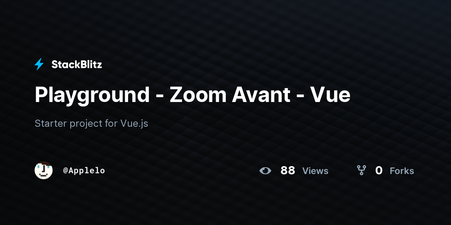The image size is (451, 225).
Task: Open the @Applelo username link
Action: (x=84, y=171)
